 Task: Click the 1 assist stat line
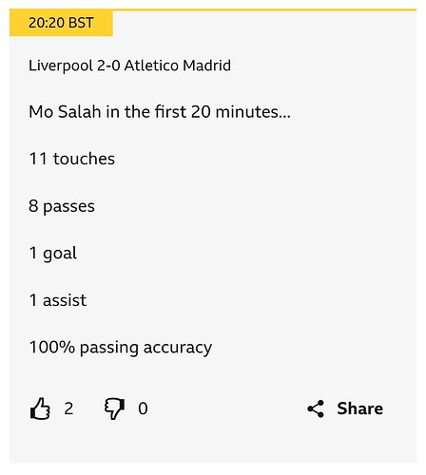(58, 300)
